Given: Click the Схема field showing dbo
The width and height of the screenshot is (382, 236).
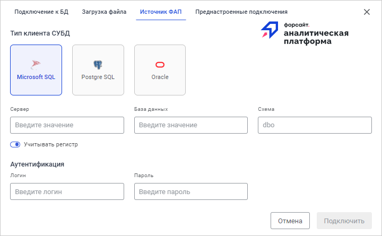Looking at the screenshot, I should coord(315,125).
